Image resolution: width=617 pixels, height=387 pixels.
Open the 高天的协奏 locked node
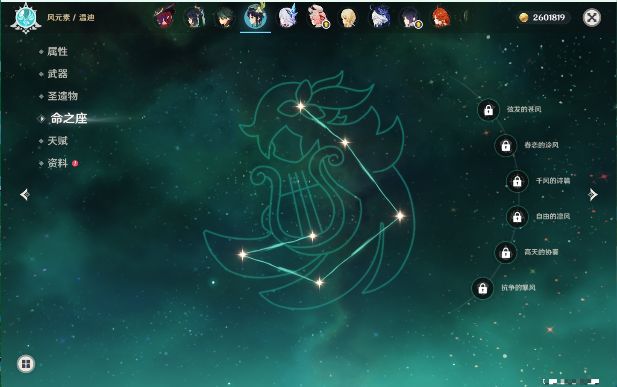click(x=505, y=252)
